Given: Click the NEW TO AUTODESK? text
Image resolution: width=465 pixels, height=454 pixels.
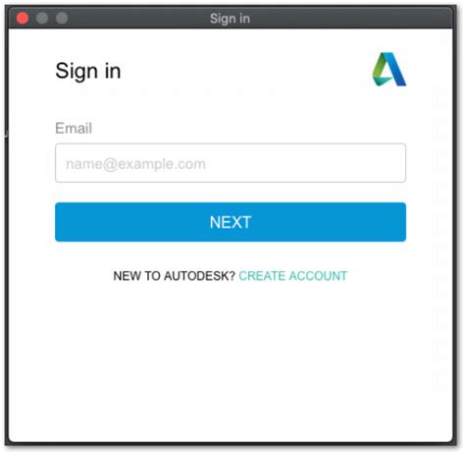Looking at the screenshot, I should click(x=175, y=276).
